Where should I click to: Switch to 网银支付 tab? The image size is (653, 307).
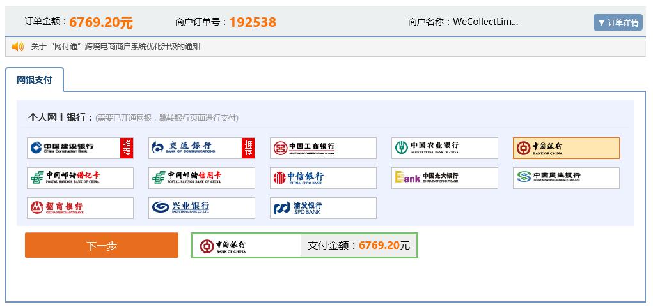click(x=35, y=80)
